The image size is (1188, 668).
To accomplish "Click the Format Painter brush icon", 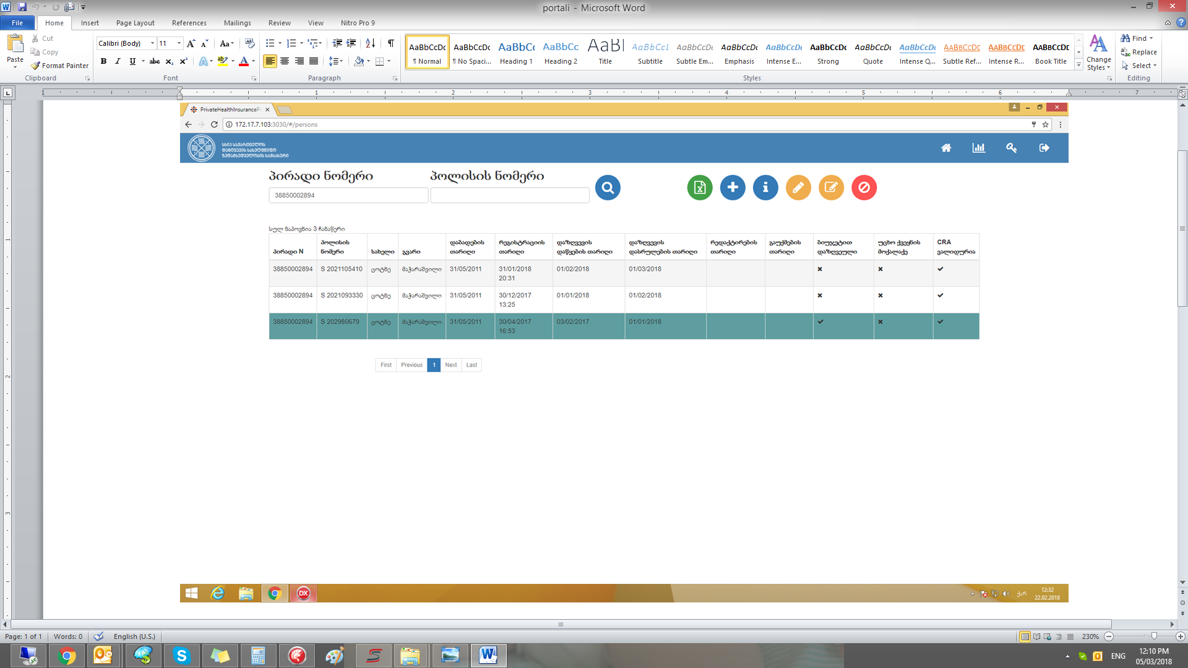I will point(36,66).
